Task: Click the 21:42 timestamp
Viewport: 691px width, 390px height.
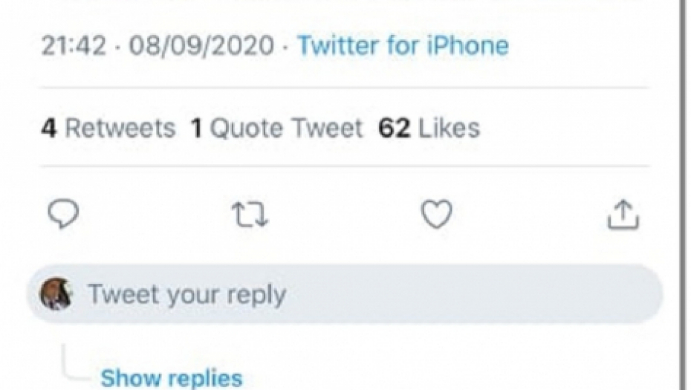Action: [x=74, y=45]
